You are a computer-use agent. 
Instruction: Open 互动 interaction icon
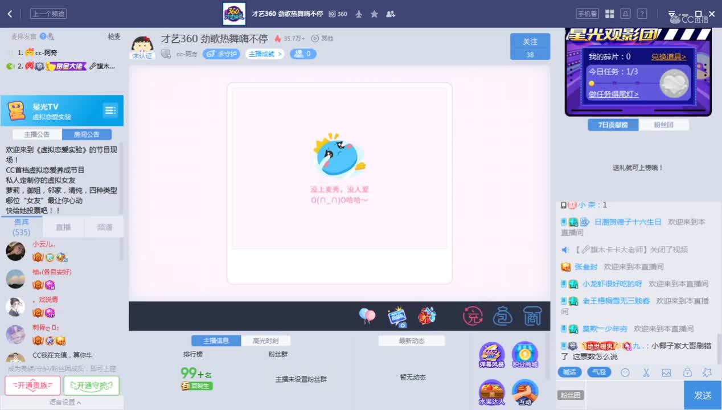(x=524, y=392)
